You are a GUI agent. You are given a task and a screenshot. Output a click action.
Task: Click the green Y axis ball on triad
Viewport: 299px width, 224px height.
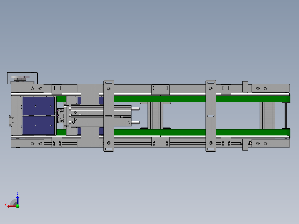pyautogui.click(x=18, y=206)
